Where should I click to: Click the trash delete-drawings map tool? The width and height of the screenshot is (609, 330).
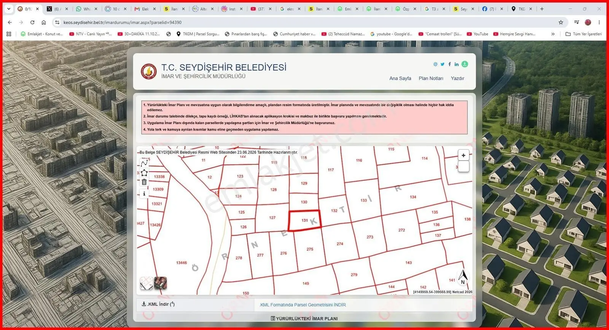pyautogui.click(x=144, y=182)
